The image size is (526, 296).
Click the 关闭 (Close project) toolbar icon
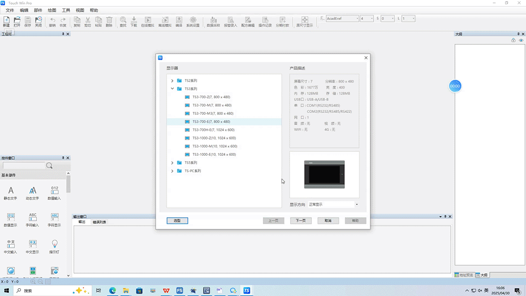(38, 22)
